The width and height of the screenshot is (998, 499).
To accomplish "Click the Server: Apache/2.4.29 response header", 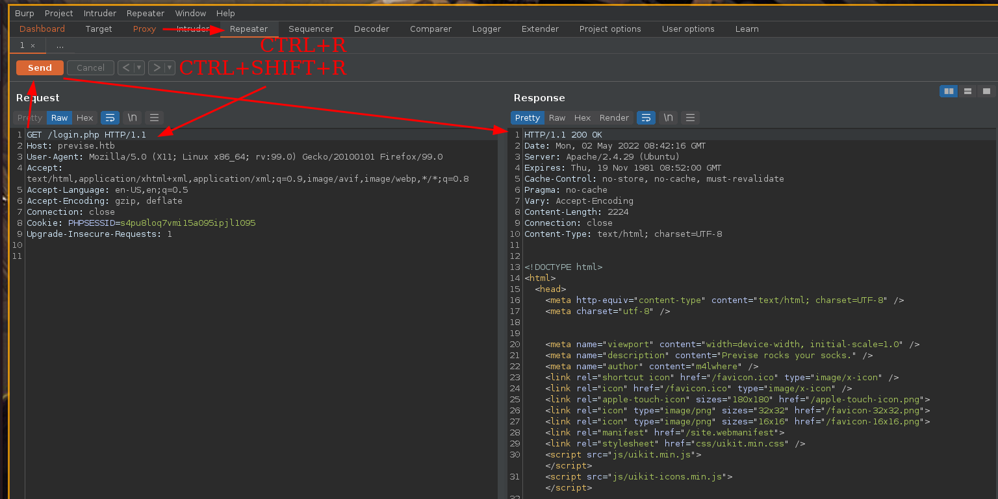I will point(602,157).
